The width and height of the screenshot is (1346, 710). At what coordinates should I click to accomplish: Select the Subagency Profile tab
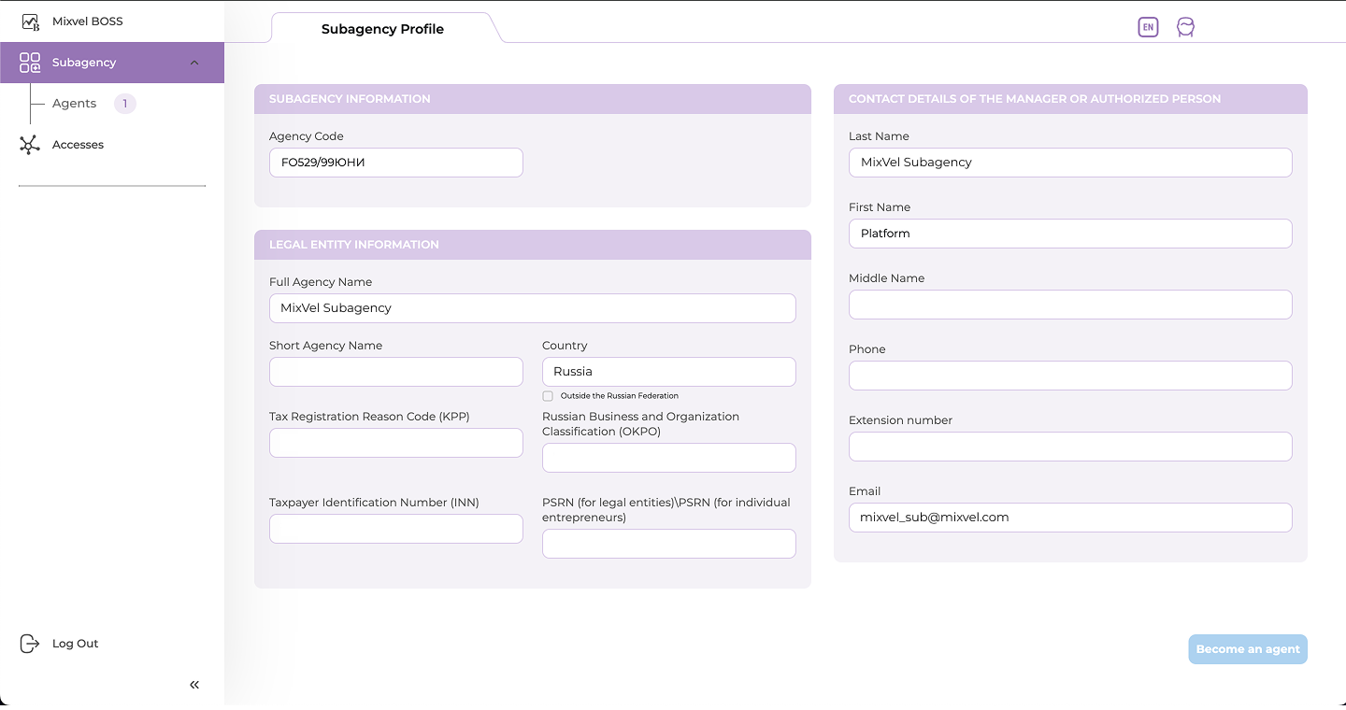click(x=382, y=29)
